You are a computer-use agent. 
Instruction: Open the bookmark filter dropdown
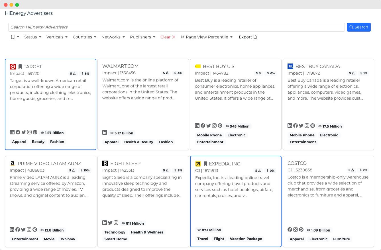[x=15, y=37]
